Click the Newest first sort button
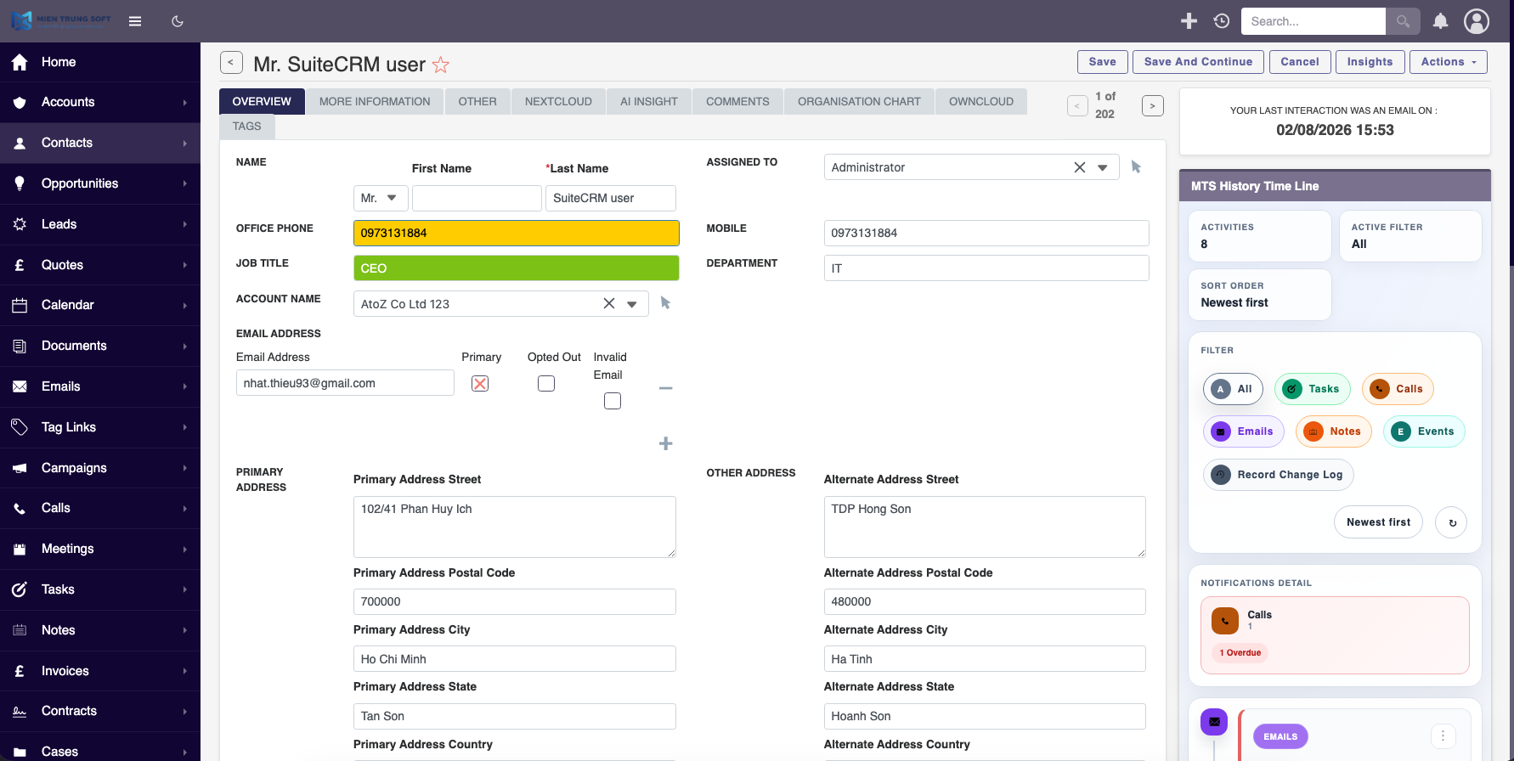Image resolution: width=1514 pixels, height=761 pixels. (x=1378, y=522)
